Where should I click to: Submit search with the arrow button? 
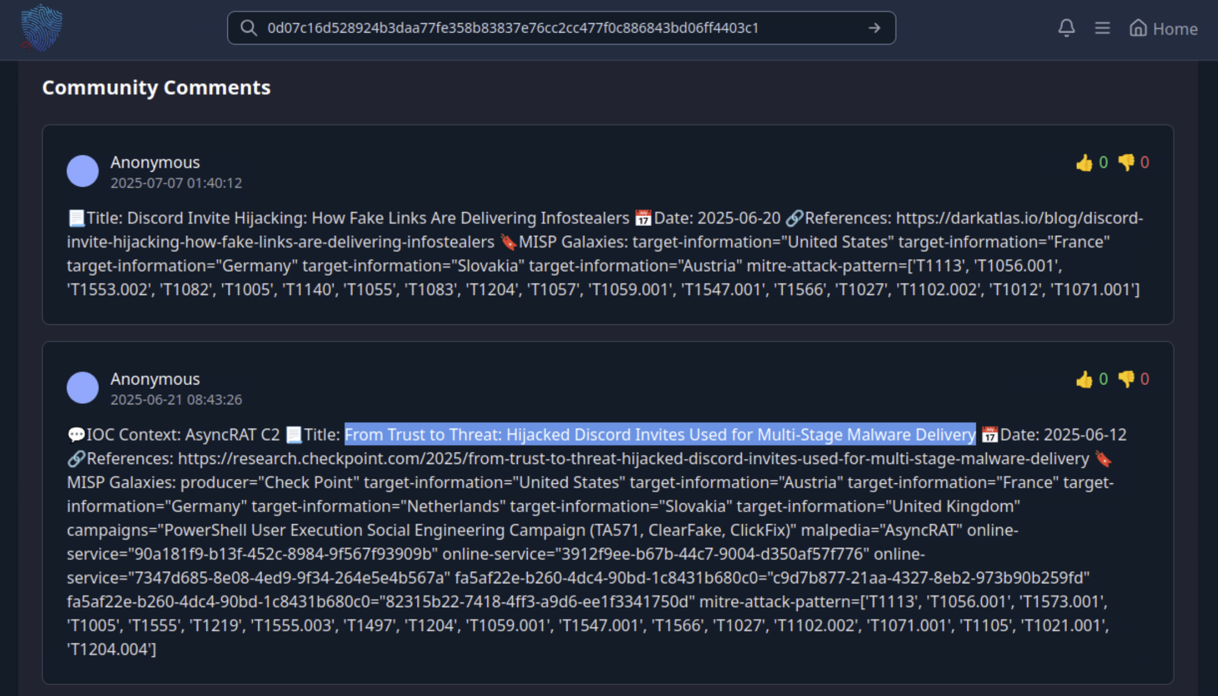[x=874, y=28]
